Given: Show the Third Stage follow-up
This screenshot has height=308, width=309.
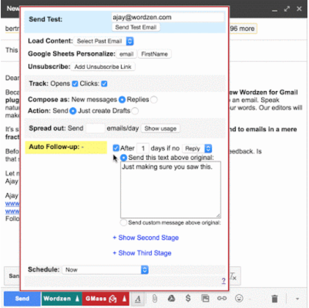Looking at the screenshot, I should [x=143, y=253].
